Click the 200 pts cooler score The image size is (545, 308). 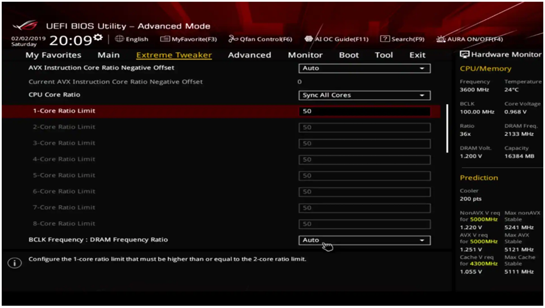click(471, 199)
